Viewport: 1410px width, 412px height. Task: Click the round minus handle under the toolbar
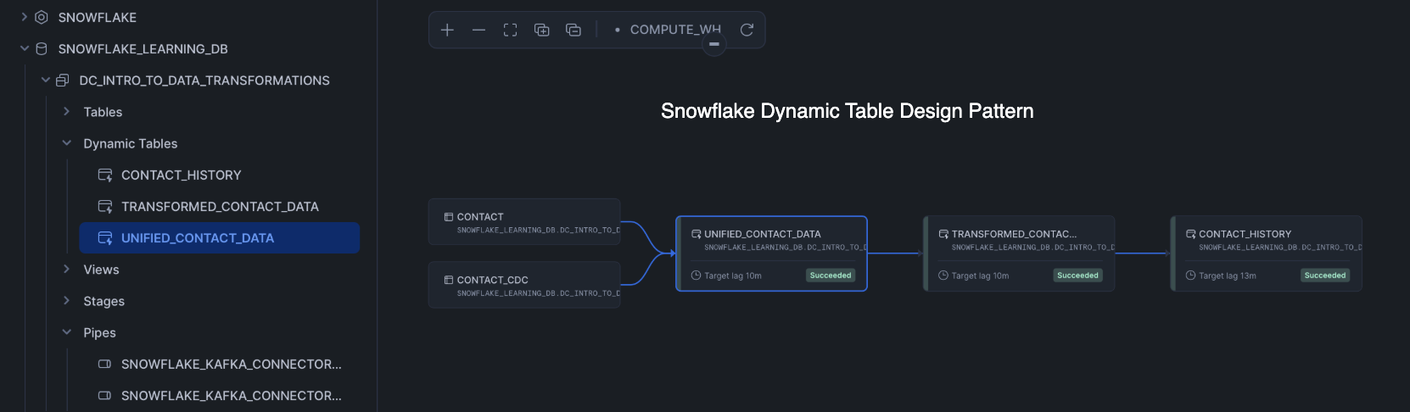click(714, 44)
